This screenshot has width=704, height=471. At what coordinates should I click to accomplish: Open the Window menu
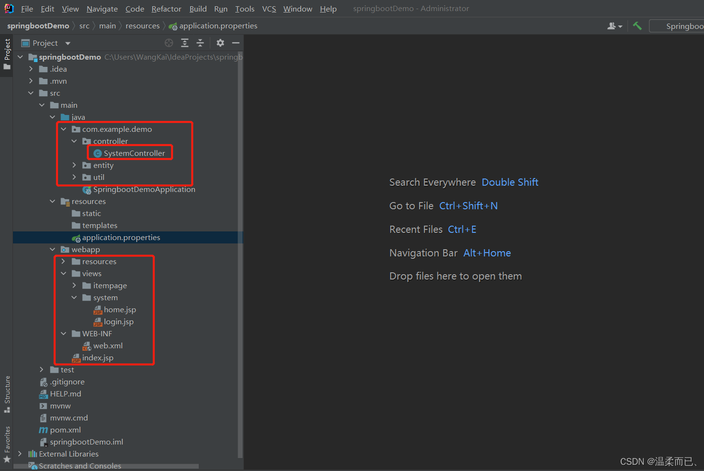click(x=297, y=9)
